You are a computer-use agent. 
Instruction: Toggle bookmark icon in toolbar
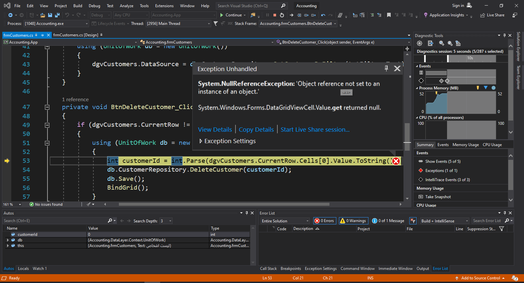(x=389, y=15)
